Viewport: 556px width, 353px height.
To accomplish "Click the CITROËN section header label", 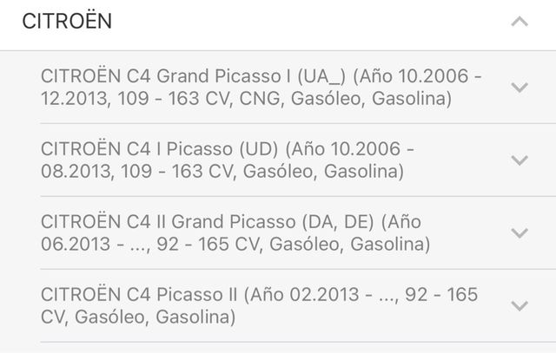I will tap(67, 22).
